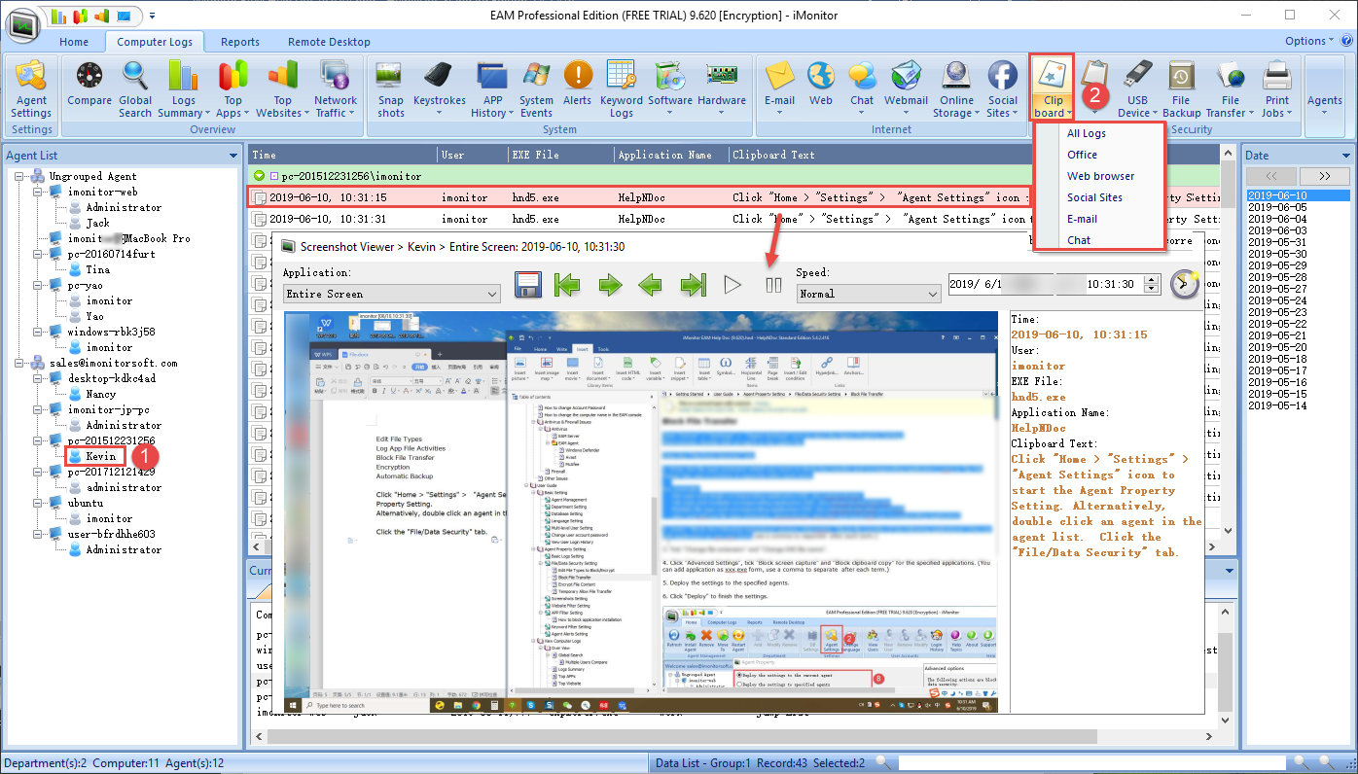1358x774 pixels.
Task: Select date 2019-06-05 in the Date list
Action: coord(1276,207)
